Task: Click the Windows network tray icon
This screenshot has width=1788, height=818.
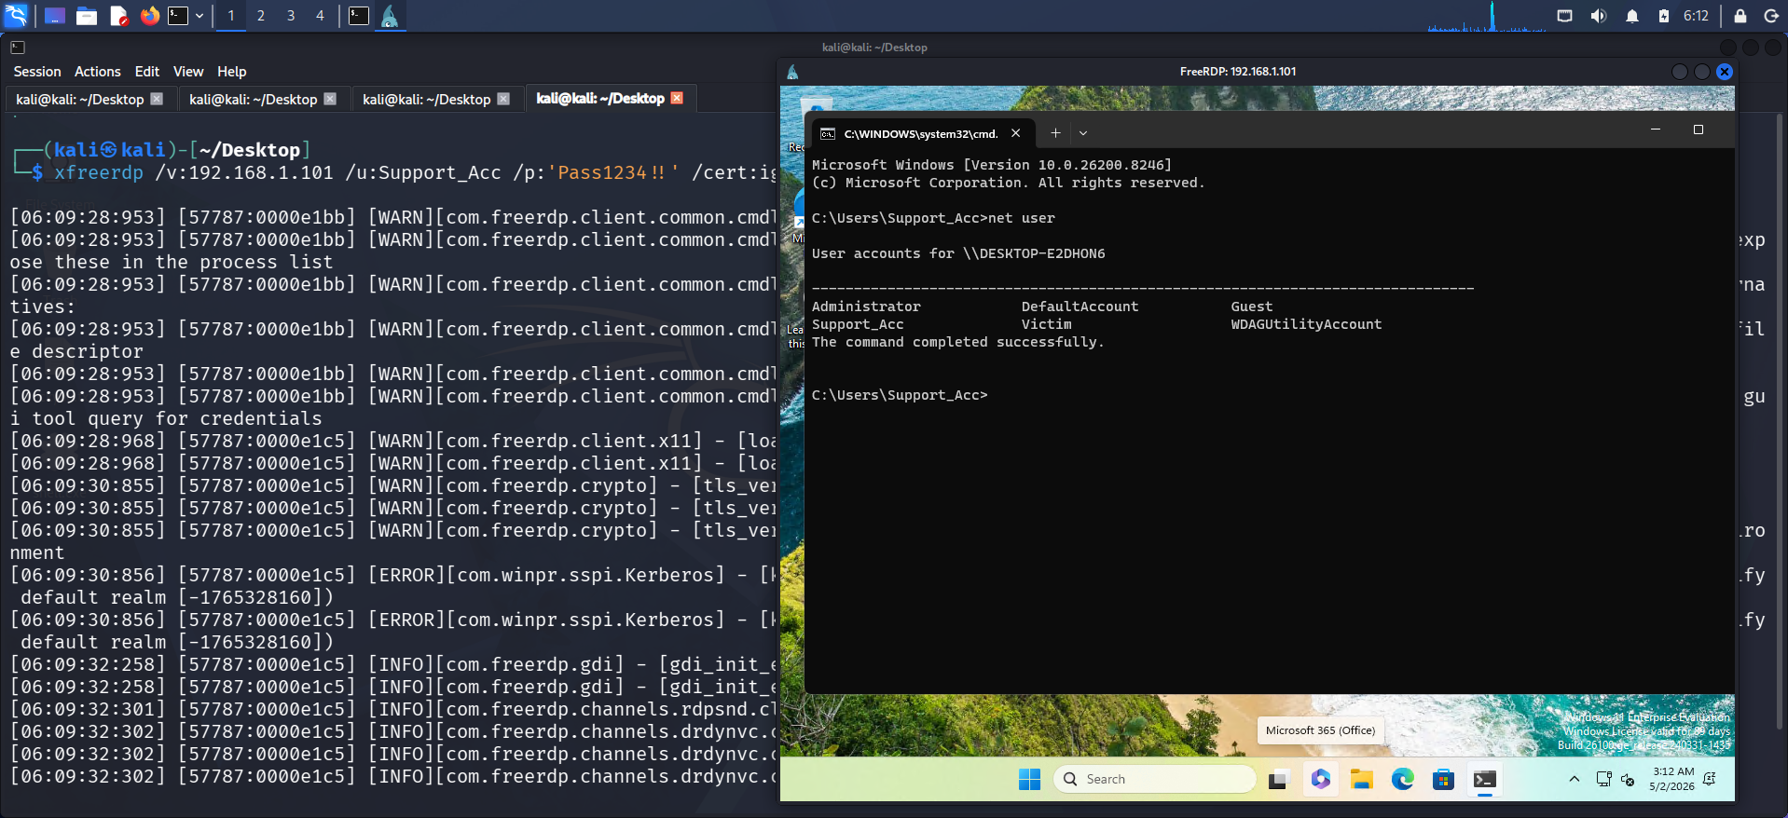Action: click(1603, 779)
